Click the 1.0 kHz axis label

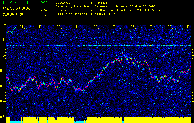pyautogui.click(x=3, y=56)
